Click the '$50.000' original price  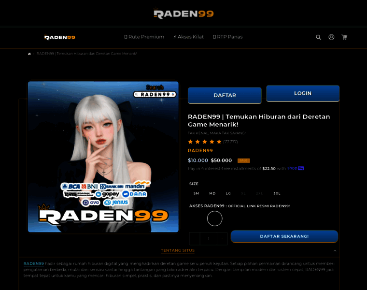click(221, 160)
